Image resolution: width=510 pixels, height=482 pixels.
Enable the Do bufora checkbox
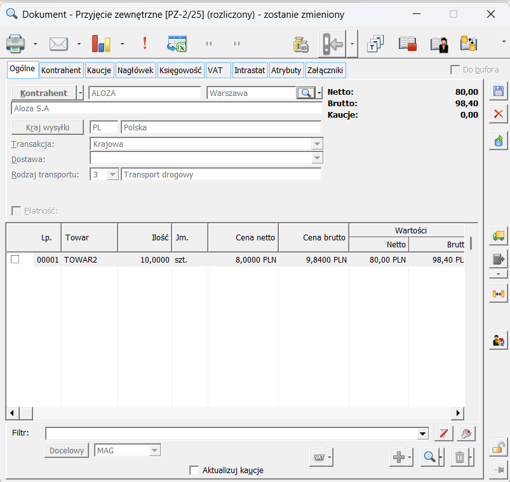click(455, 70)
